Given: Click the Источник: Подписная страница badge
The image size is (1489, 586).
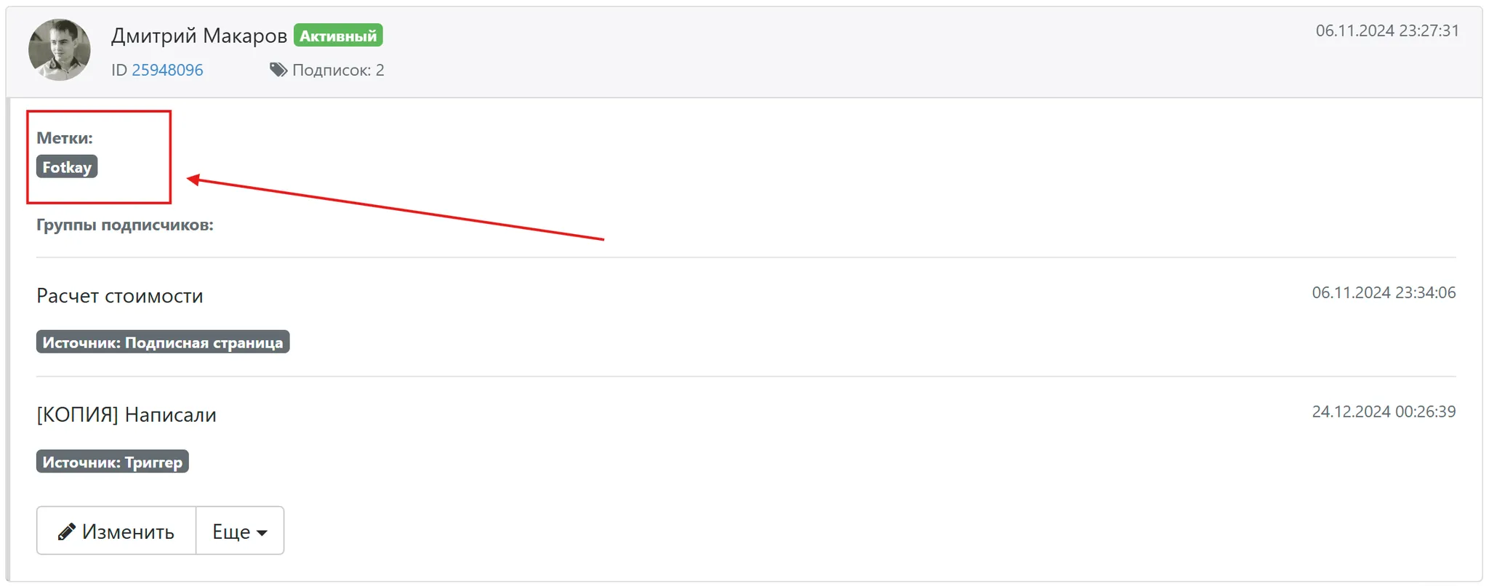Looking at the screenshot, I should pyautogui.click(x=163, y=342).
